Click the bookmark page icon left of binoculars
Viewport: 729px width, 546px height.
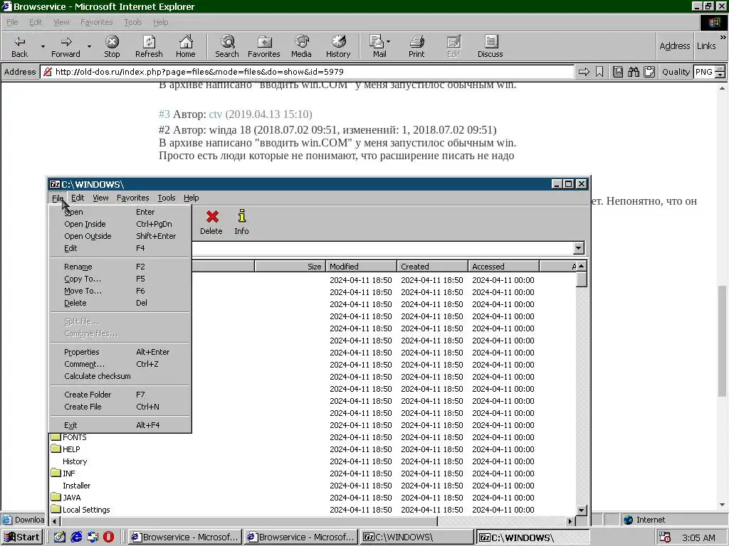tap(618, 72)
